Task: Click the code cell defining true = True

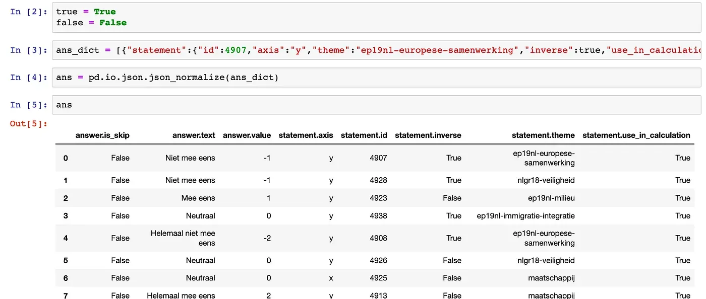Action: coord(376,17)
